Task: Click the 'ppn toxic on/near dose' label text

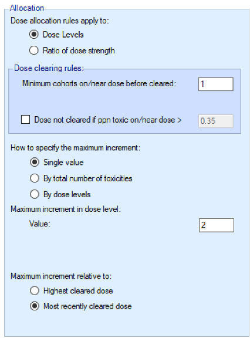Action: click(x=136, y=120)
